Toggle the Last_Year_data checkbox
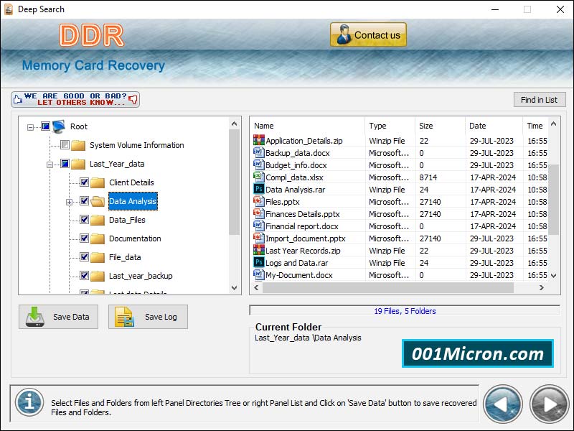This screenshot has height=431, width=574. point(65,164)
